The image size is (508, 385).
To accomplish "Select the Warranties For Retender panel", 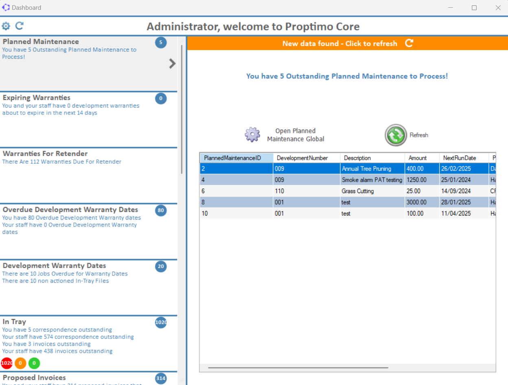I will pyautogui.click(x=89, y=176).
